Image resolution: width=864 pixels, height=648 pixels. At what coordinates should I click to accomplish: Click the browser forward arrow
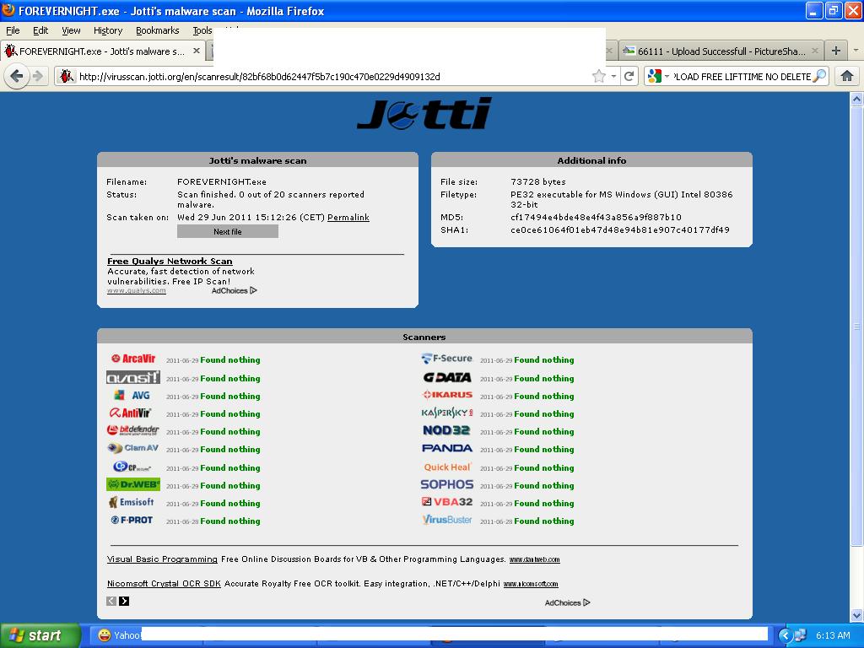tap(37, 76)
